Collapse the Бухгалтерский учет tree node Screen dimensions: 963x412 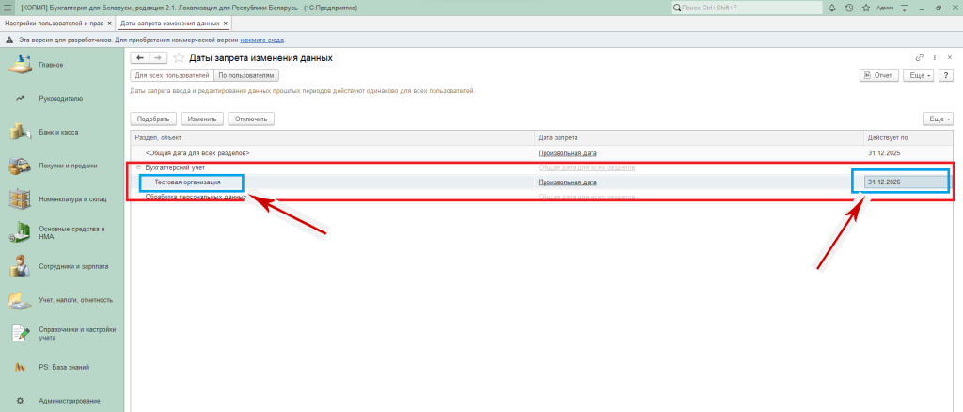[138, 167]
